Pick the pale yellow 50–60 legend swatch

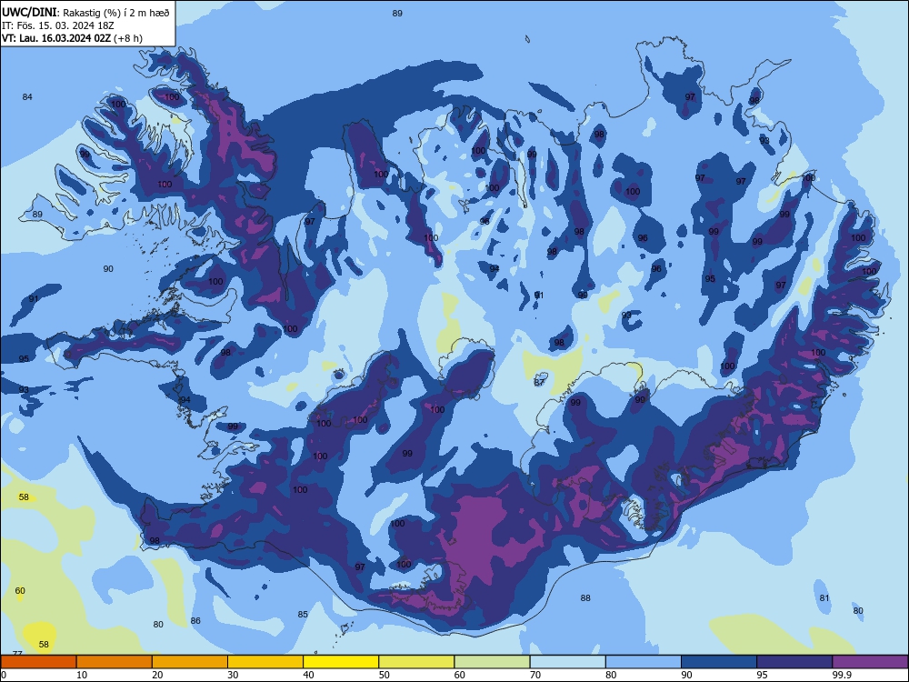(x=417, y=662)
